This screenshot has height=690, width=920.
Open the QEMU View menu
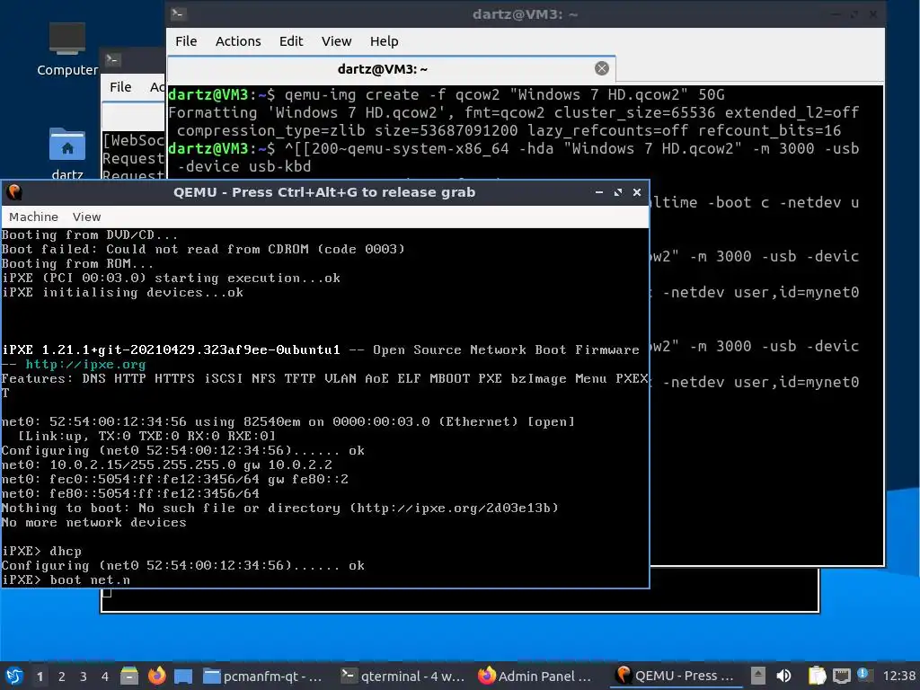(x=87, y=217)
